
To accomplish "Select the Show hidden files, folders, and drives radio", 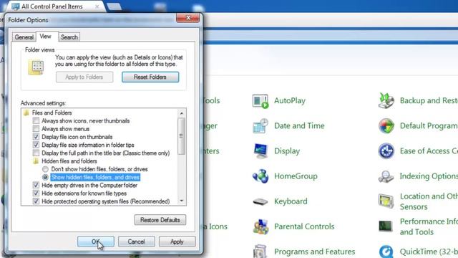I will (45, 177).
